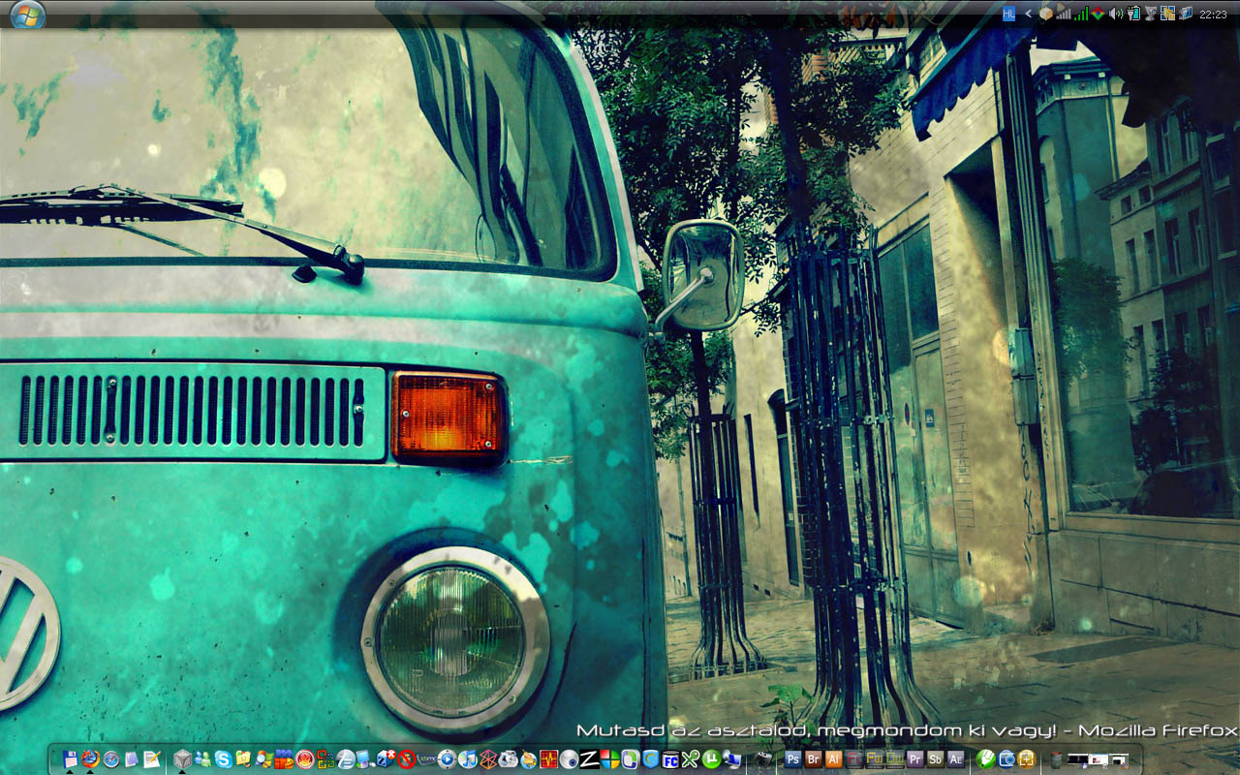Launch Firefox from the dock
Viewport: 1240px width, 775px height.
(90, 759)
